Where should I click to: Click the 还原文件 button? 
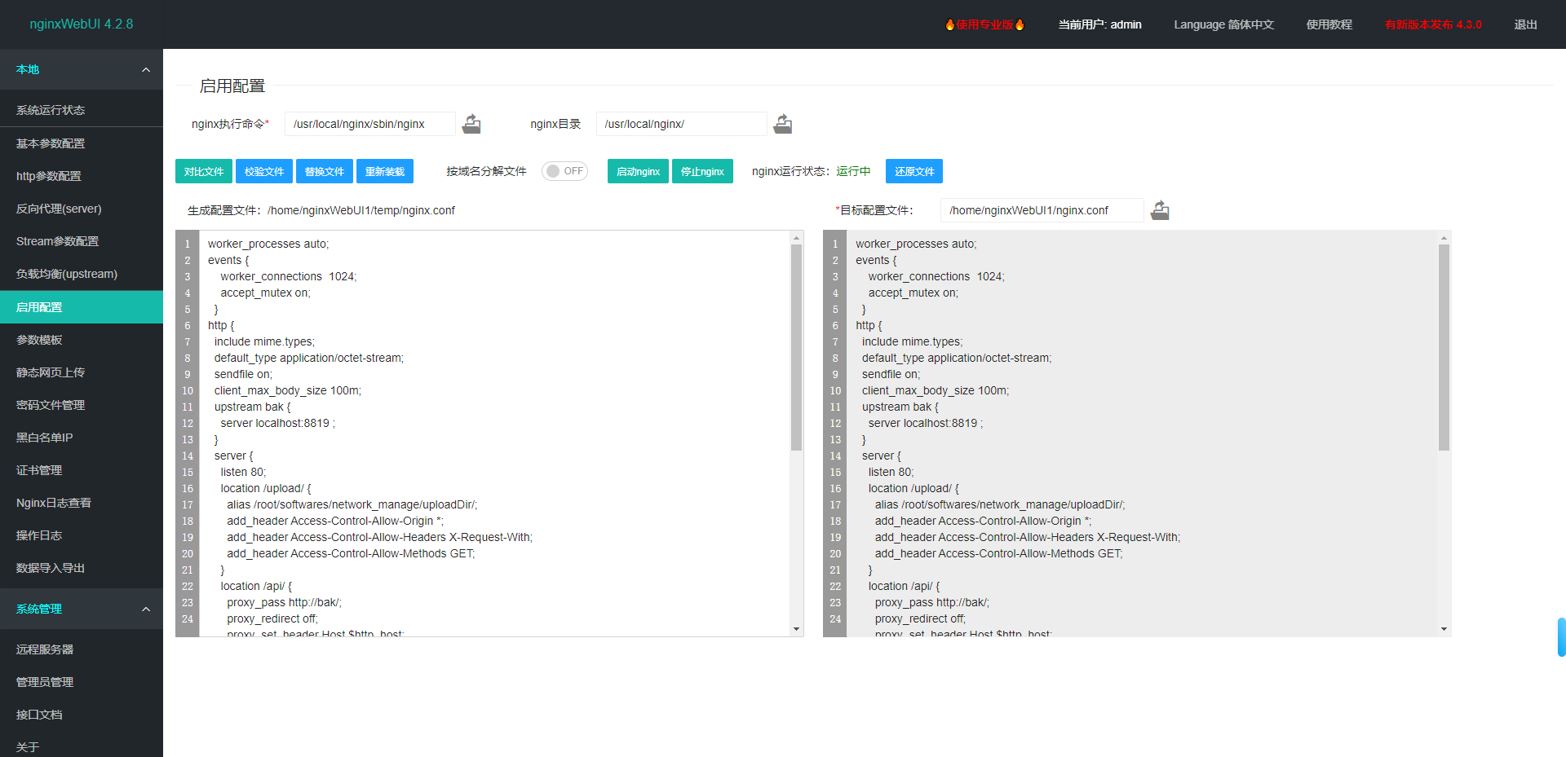click(914, 171)
